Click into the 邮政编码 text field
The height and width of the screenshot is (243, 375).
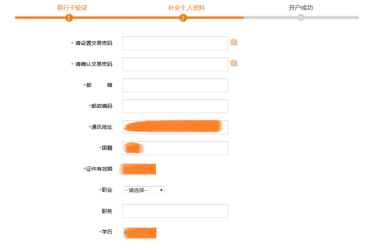175,106
